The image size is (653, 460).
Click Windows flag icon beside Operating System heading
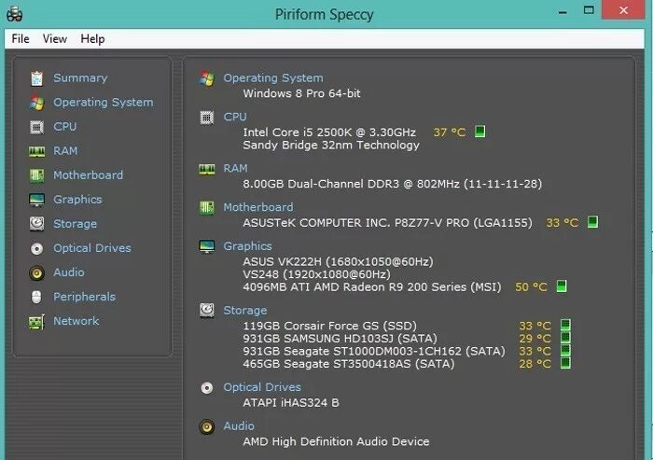(x=207, y=78)
